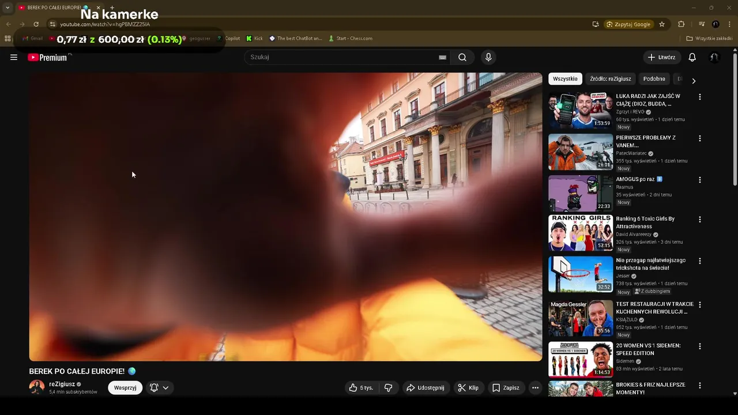Viewport: 738px width, 415px height.
Task: Show more filter chips with right arrow
Action: [x=694, y=81]
